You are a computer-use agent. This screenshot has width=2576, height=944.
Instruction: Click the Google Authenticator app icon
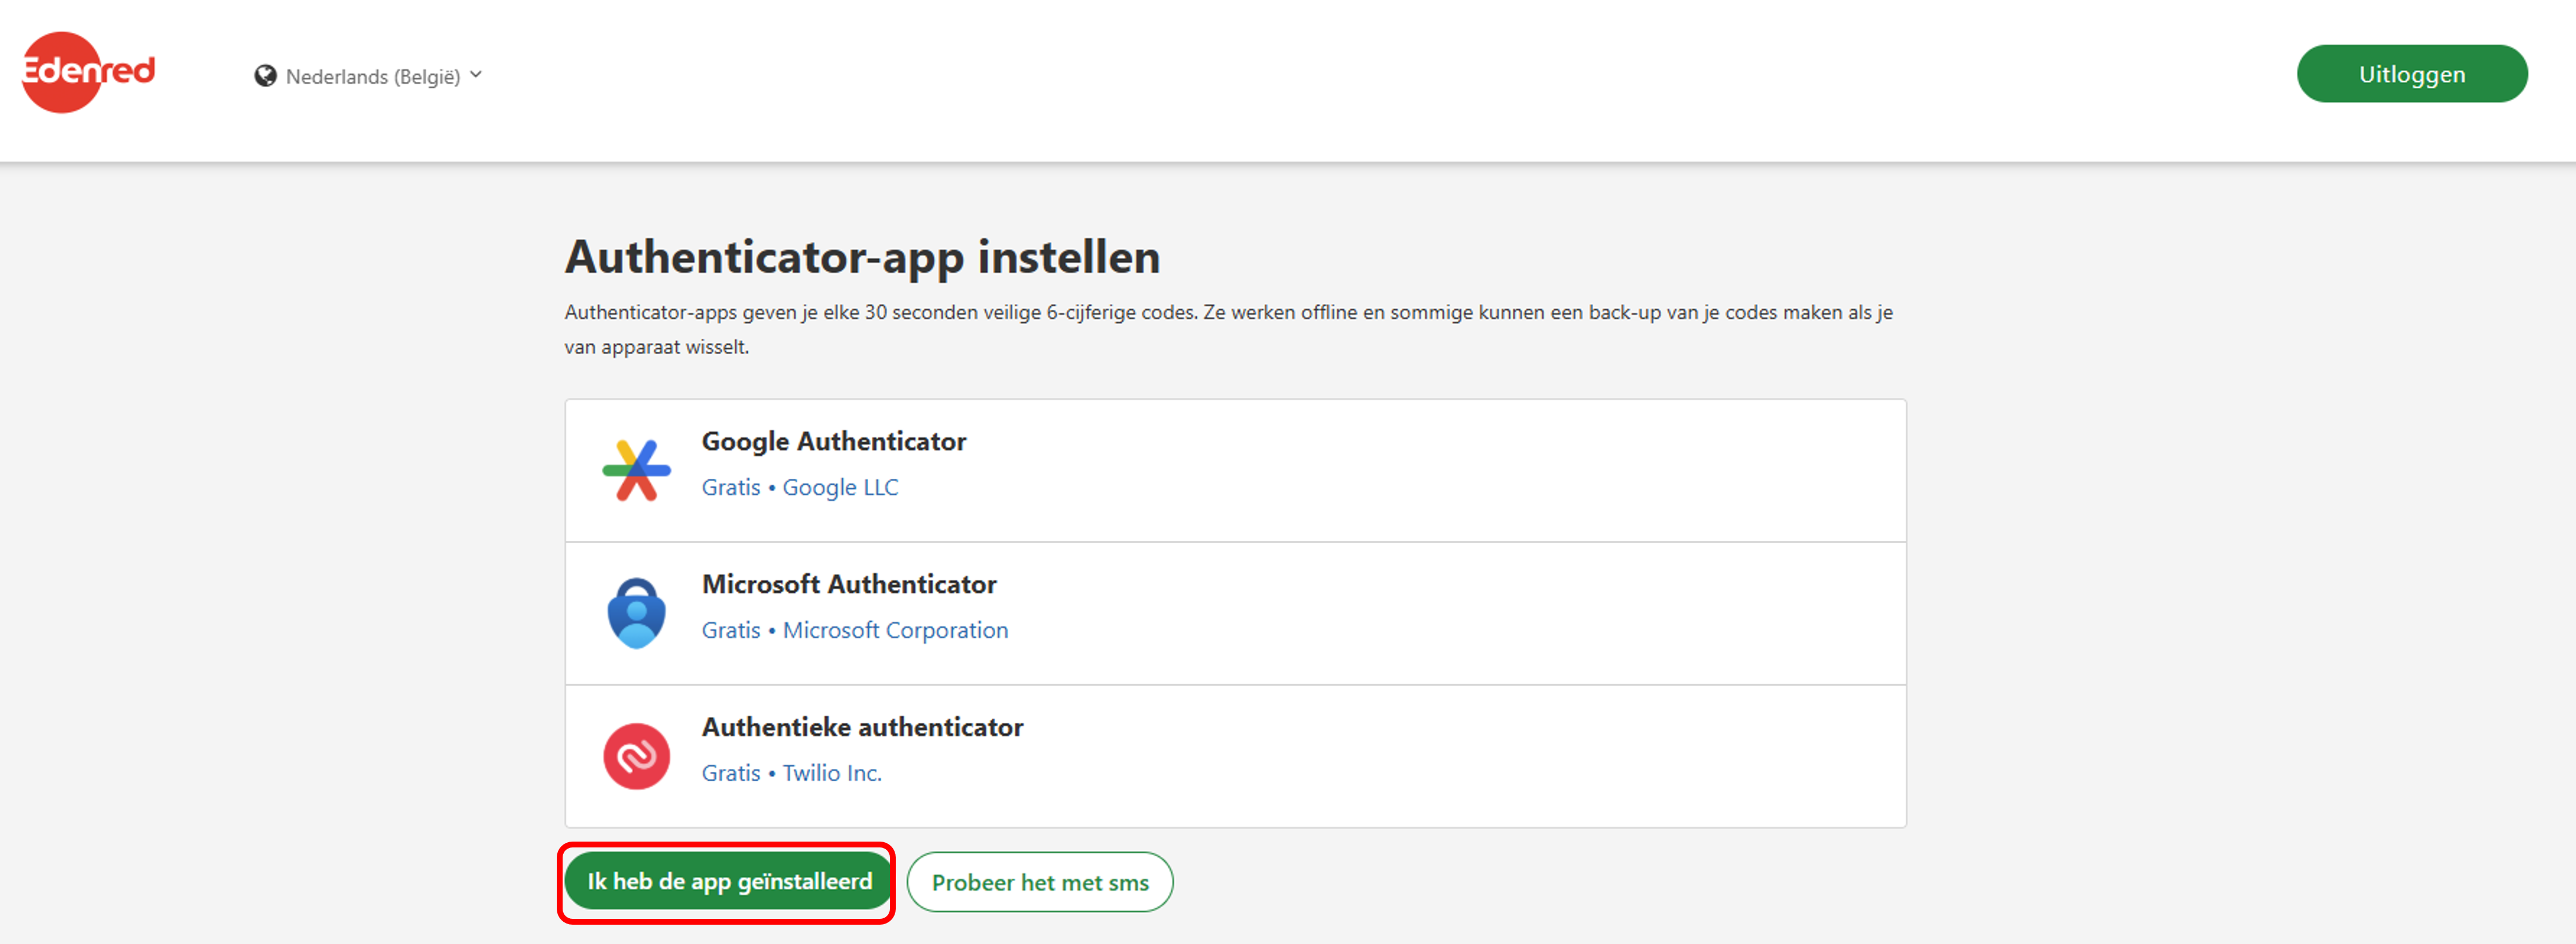636,470
